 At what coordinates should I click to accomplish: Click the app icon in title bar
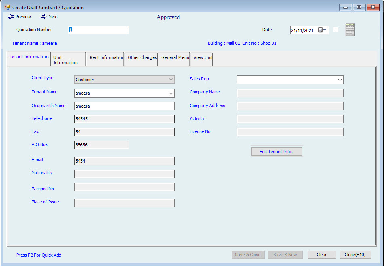pyautogui.click(x=7, y=7)
